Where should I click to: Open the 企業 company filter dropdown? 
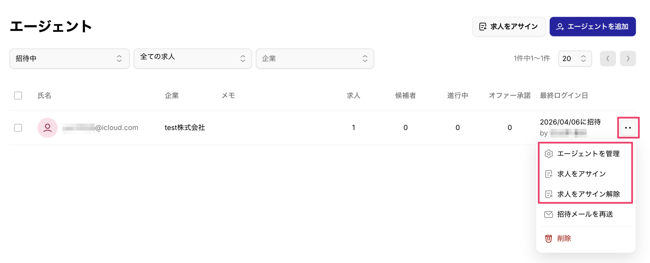tap(315, 59)
